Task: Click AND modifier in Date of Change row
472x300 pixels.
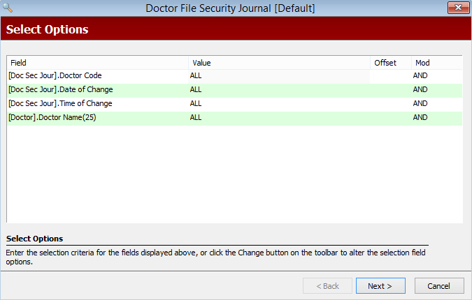Action: pos(420,89)
